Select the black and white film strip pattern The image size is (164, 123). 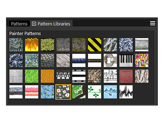pos(79,76)
